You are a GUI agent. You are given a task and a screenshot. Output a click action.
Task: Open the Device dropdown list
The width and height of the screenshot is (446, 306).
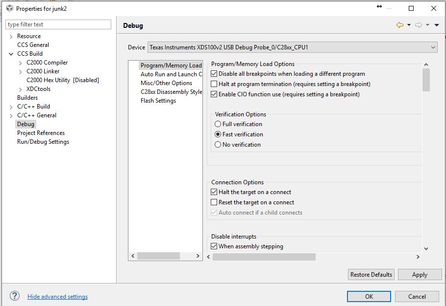coord(433,47)
